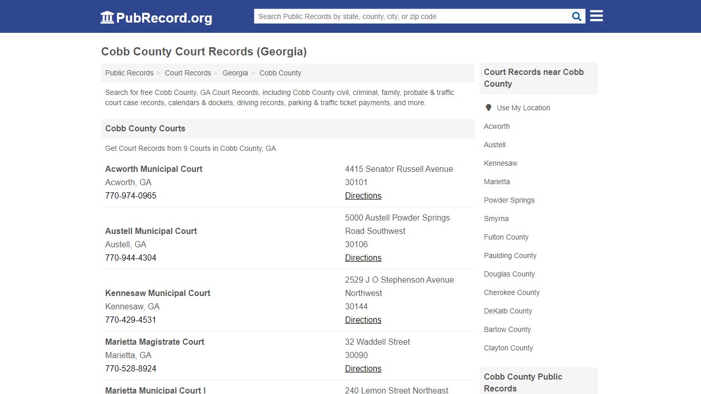
Task: Get directions to Kennesaw Municipal Court
Action: [x=363, y=320]
